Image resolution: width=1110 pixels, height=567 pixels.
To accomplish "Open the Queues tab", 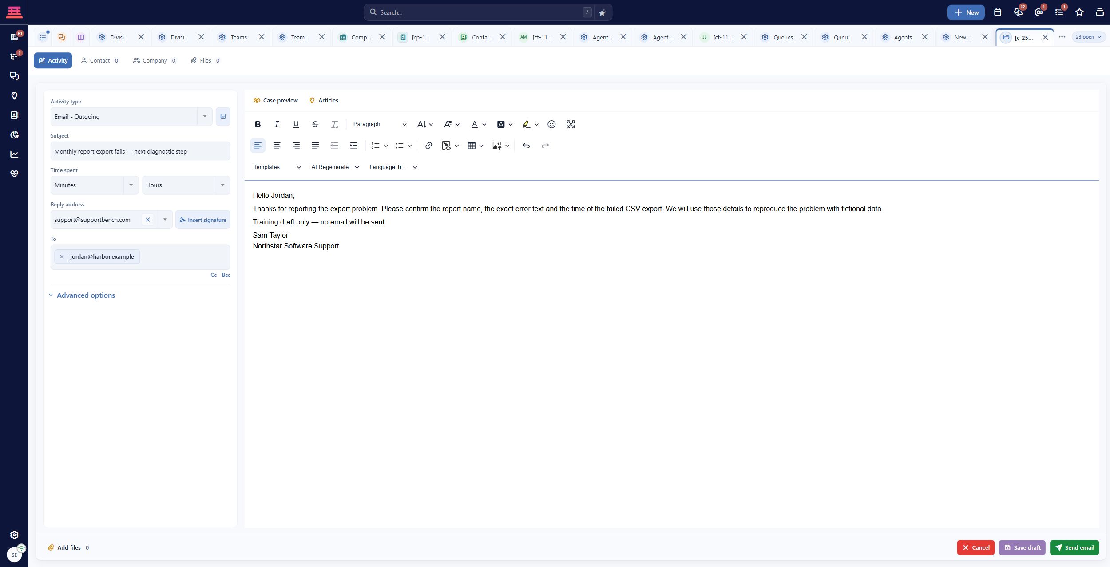I will click(783, 37).
